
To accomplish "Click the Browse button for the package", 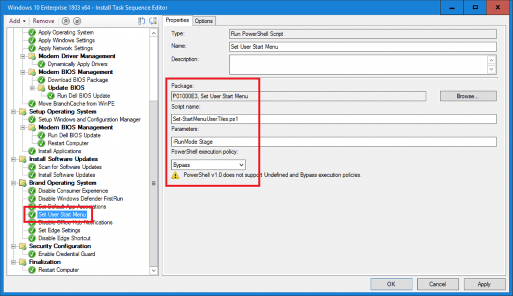I will (468, 96).
